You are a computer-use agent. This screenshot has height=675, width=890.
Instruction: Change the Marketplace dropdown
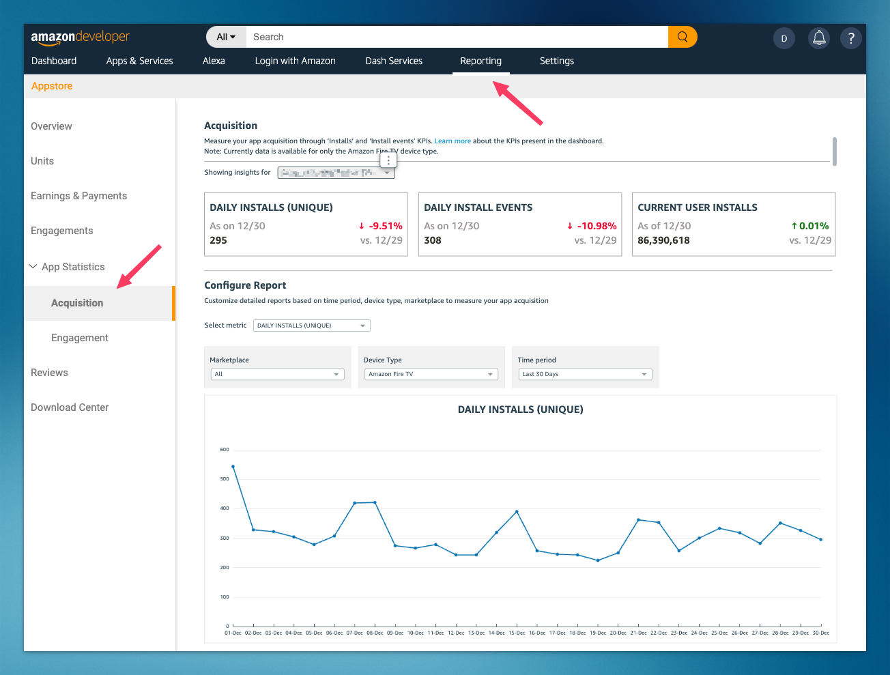[277, 374]
